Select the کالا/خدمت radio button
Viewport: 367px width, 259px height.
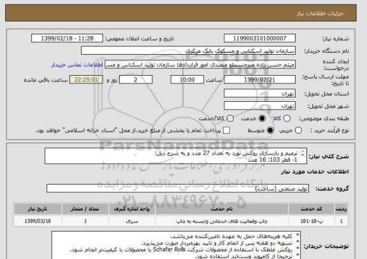click(x=230, y=118)
